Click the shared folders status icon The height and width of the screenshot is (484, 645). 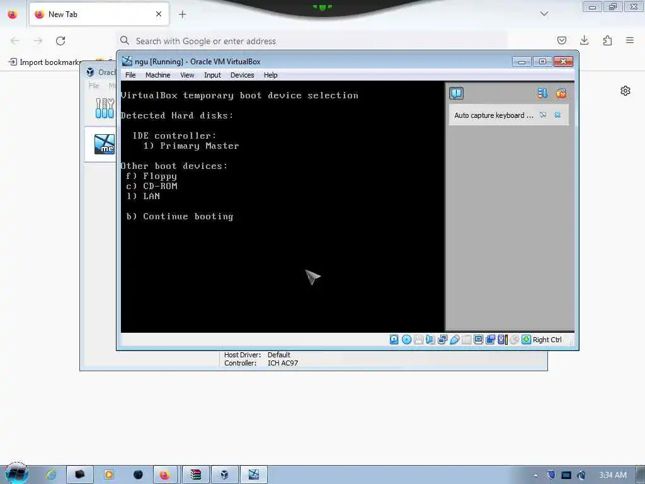click(x=467, y=340)
